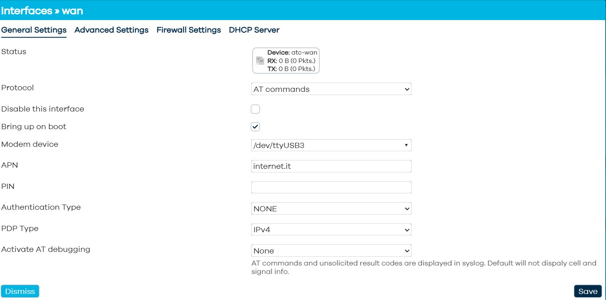This screenshot has height=300, width=606.
Task: Click the Modem device dropdown arrow
Action: click(406, 145)
